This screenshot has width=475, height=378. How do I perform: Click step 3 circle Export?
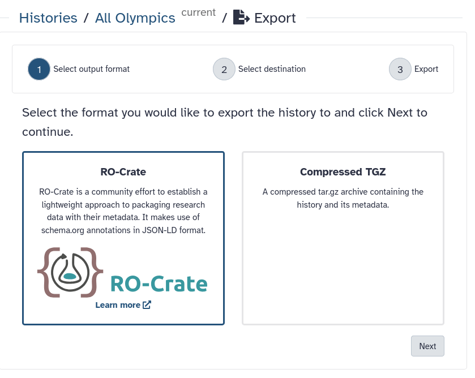pos(400,69)
